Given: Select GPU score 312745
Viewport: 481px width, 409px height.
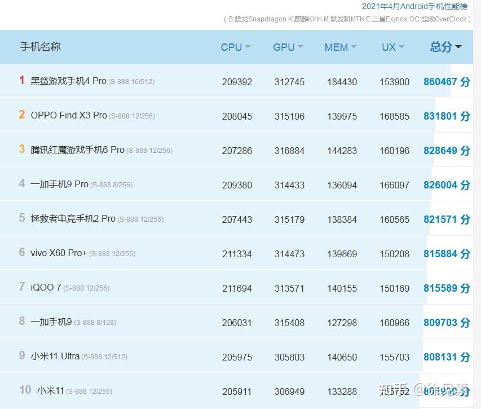Looking at the screenshot, I should 289,82.
